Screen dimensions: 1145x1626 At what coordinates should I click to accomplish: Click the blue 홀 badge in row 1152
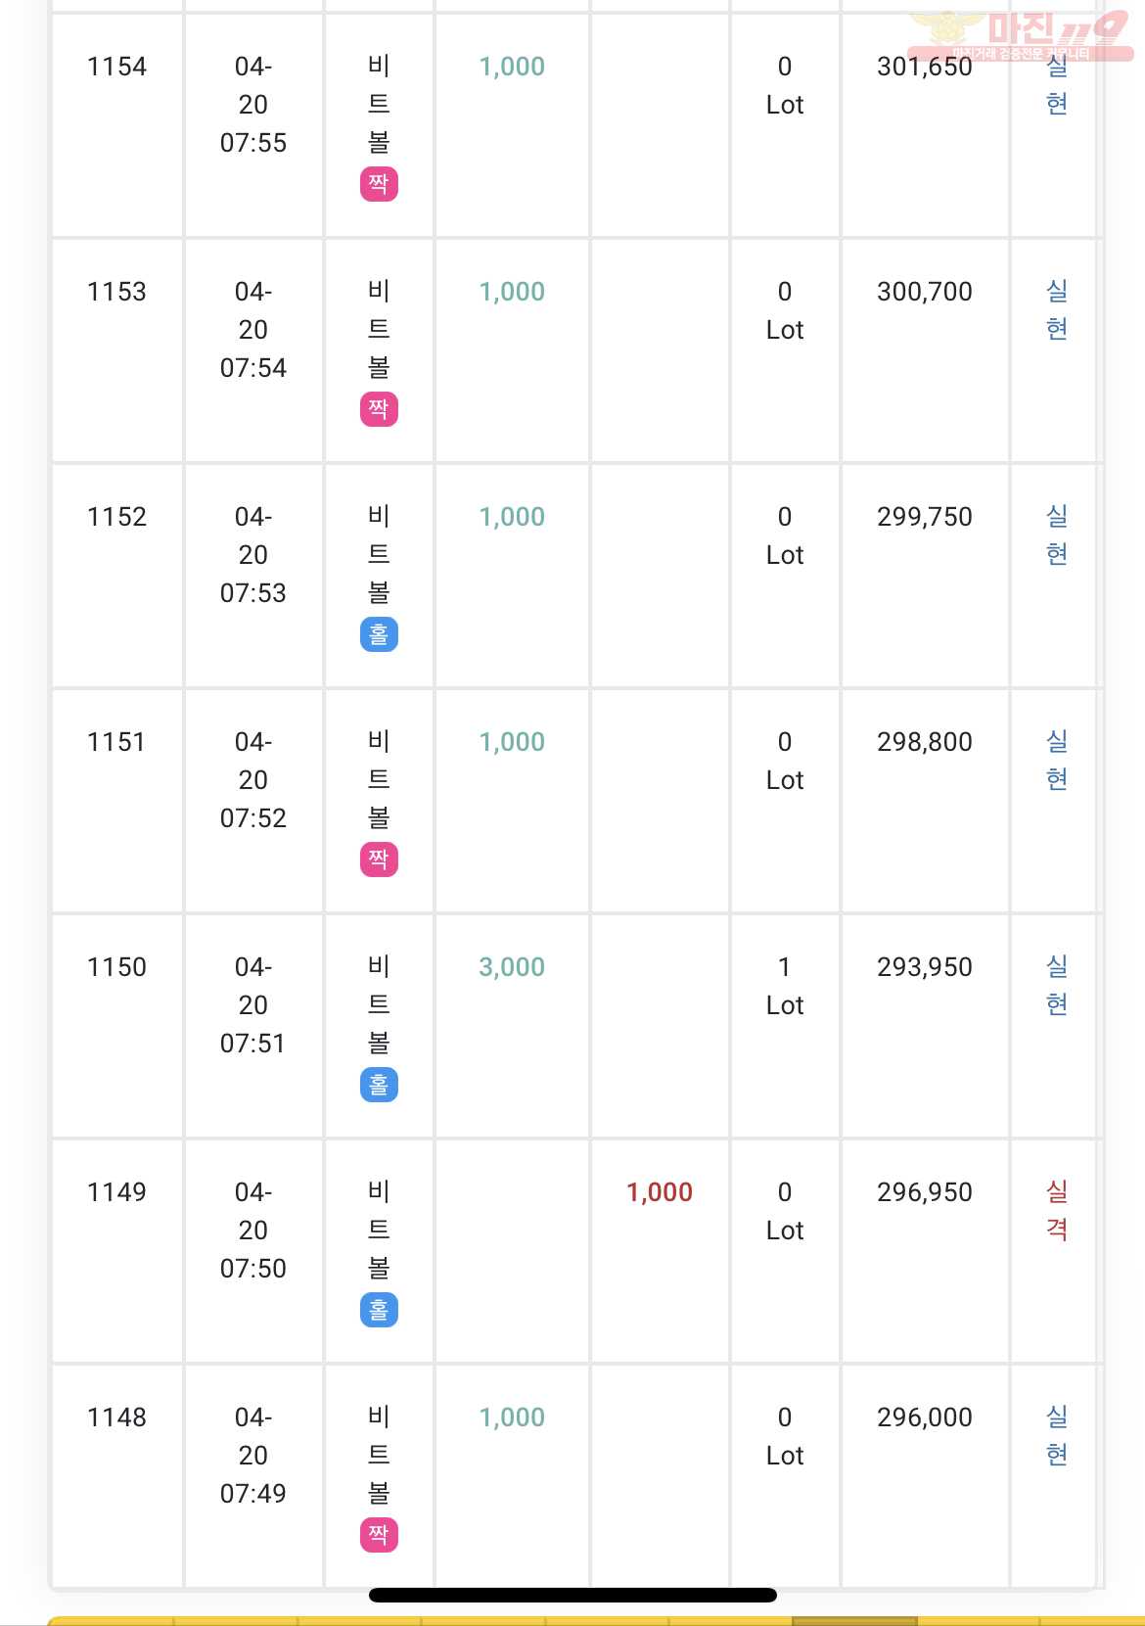coord(379,634)
